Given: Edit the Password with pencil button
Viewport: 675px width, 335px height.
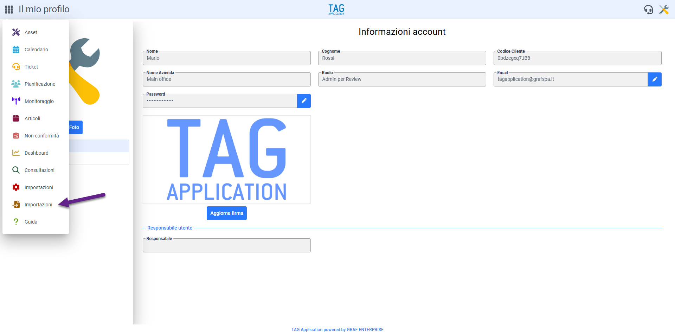Looking at the screenshot, I should (304, 101).
